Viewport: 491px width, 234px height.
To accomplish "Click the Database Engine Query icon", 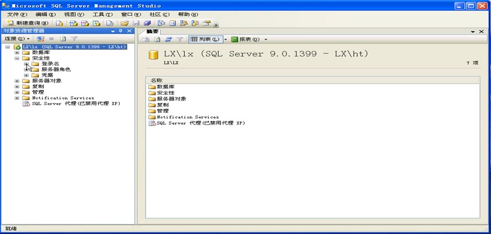I will pos(60,23).
